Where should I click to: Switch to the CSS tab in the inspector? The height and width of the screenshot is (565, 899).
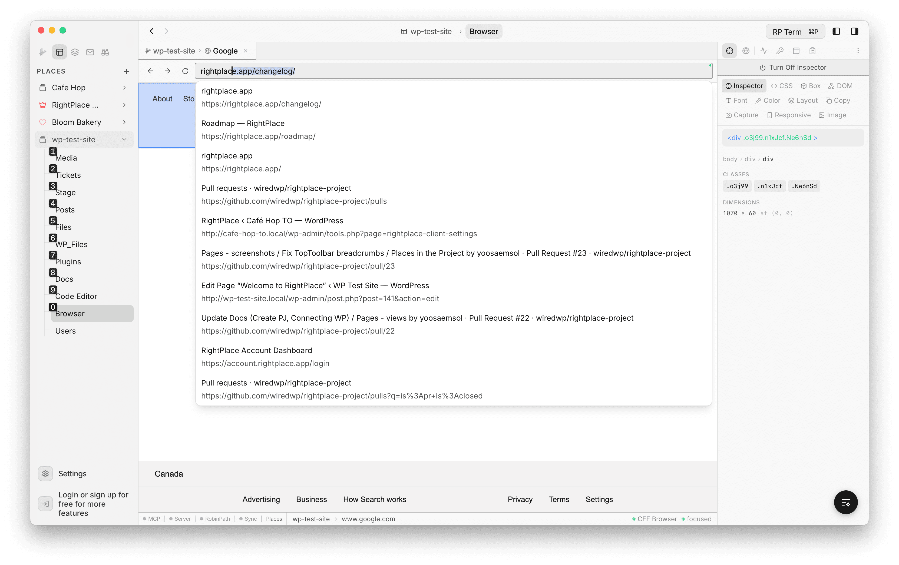[782, 85]
